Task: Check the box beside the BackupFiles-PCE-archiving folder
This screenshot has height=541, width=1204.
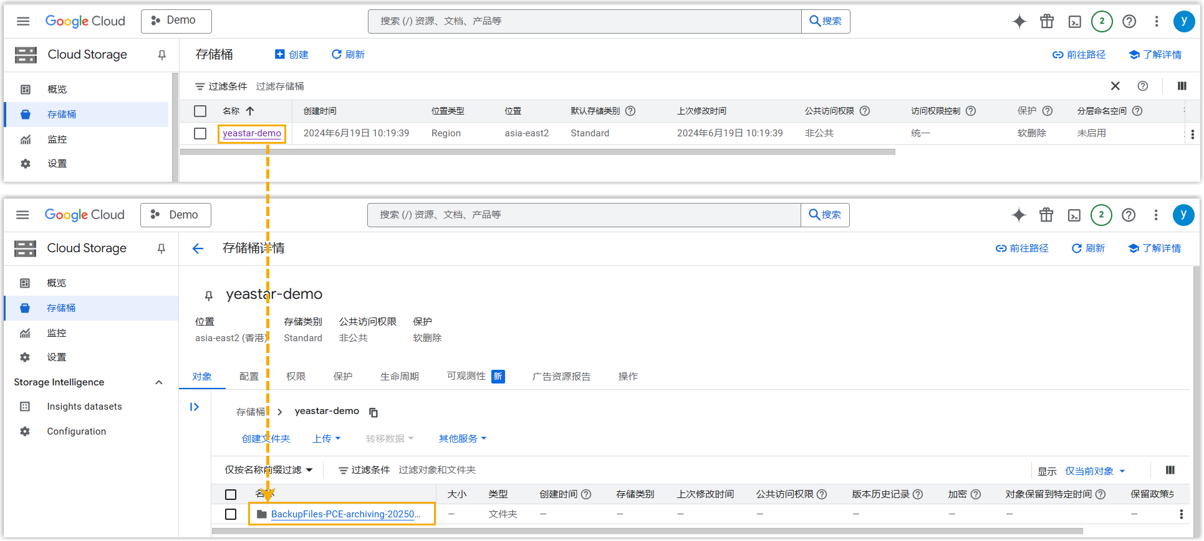Action: (231, 514)
